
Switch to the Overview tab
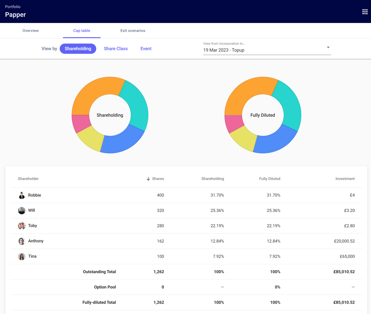point(30,31)
